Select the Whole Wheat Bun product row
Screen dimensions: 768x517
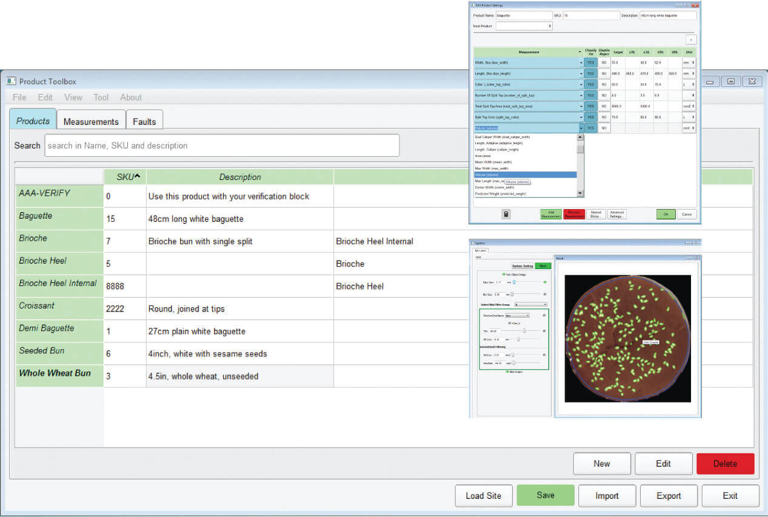coord(384,376)
